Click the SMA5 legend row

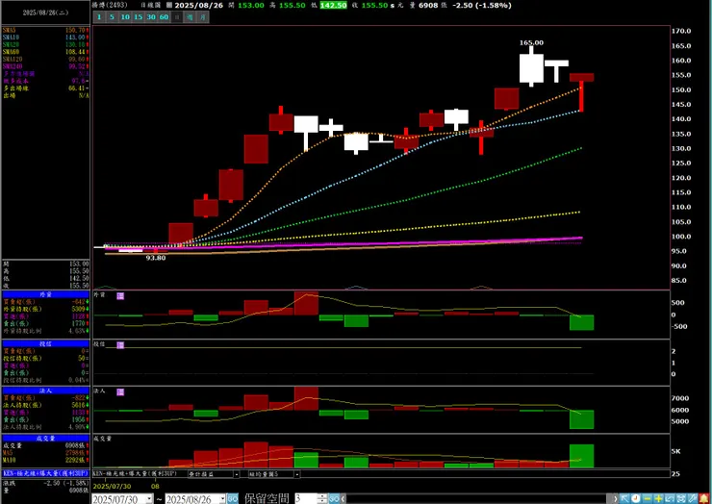pyautogui.click(x=45, y=30)
